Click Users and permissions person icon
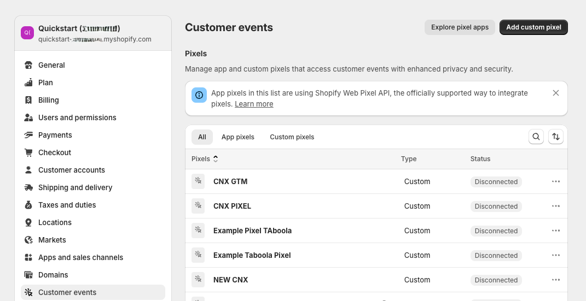586x301 pixels. [x=28, y=117]
